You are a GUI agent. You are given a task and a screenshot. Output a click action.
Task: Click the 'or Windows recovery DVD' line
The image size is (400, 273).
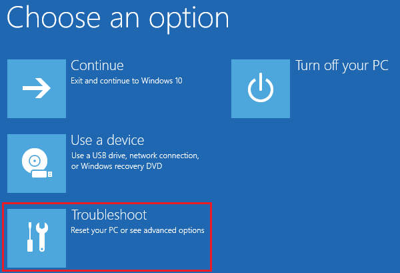point(117,166)
